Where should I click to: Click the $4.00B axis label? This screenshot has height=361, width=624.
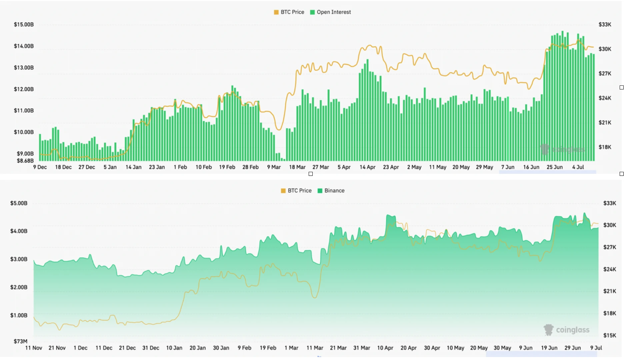pyautogui.click(x=19, y=231)
